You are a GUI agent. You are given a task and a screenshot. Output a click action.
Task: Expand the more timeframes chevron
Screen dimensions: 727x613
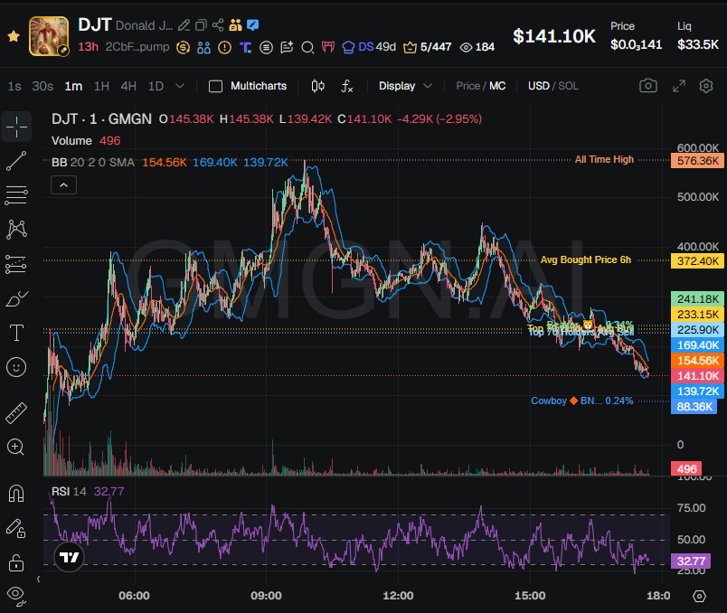point(180,86)
